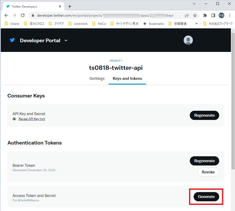Open the 目からウロコ bookmark folder
Image resolution: width=235 pixels, height=211 pixels.
[x=34, y=24]
